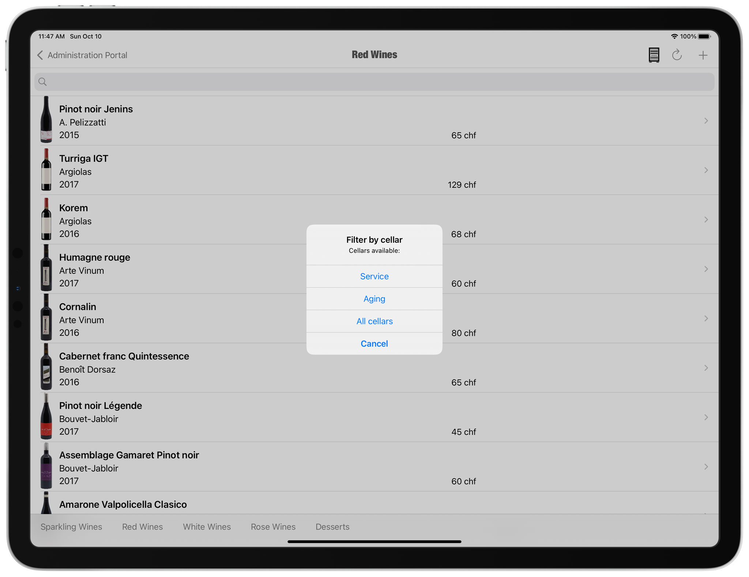Select the Pinot noir Légende bottle image

pos(46,417)
